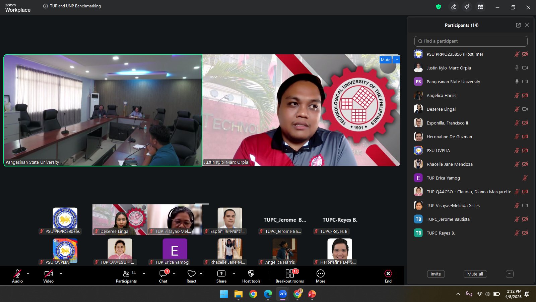Expand the video options arrow

[61, 273]
